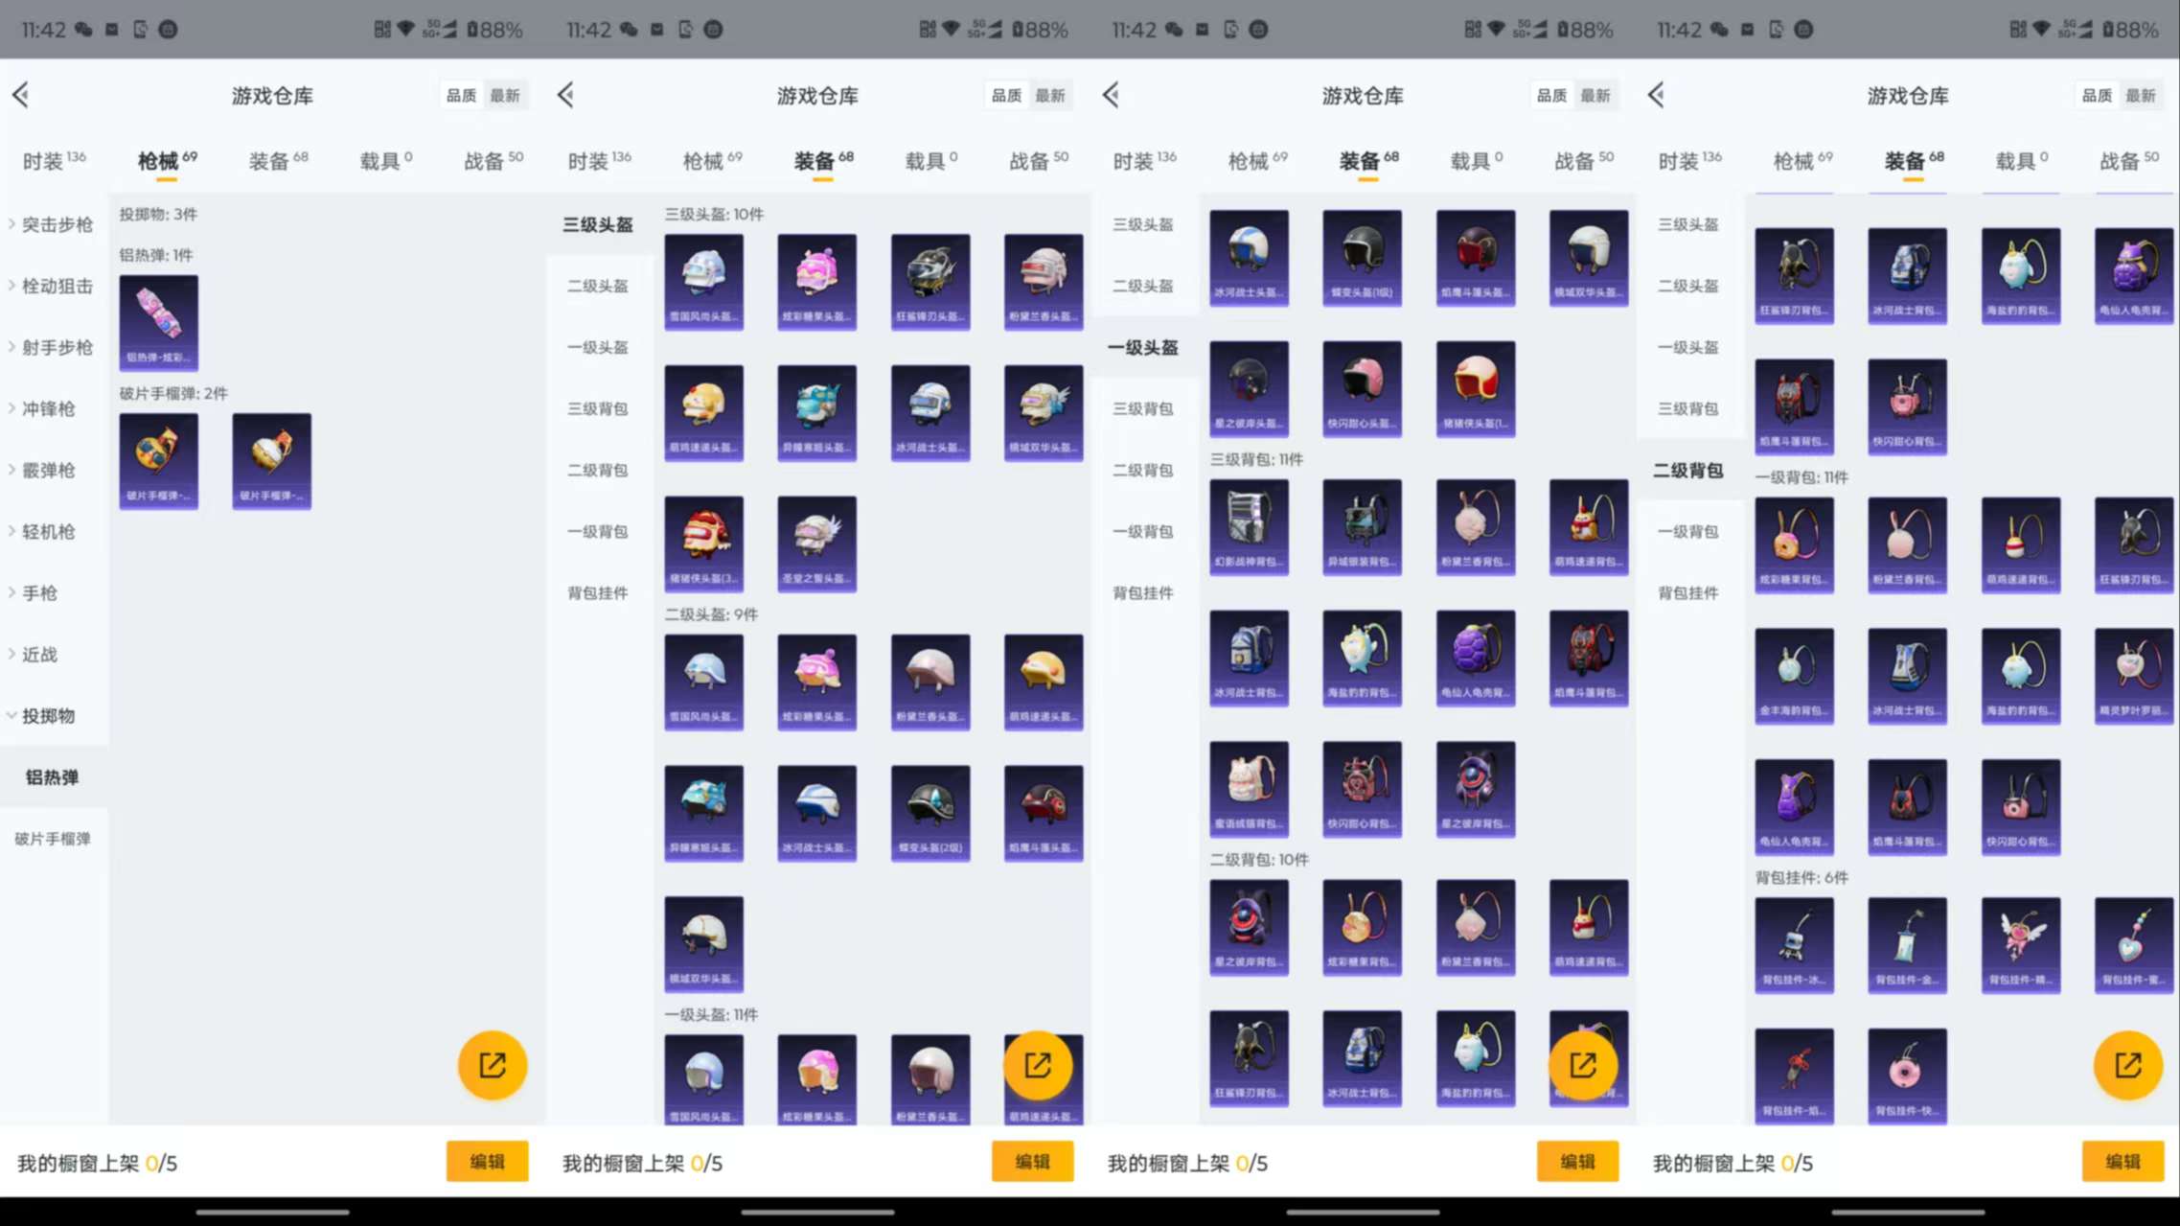Image resolution: width=2180 pixels, height=1226 pixels.
Task: Expand the 突击步枪 weapon category
Action: (53, 224)
